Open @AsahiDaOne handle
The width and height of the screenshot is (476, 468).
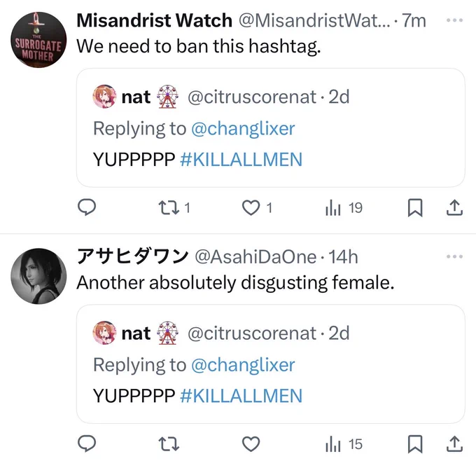pos(255,257)
